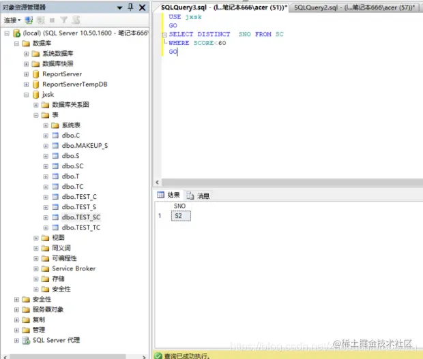Expand the 数据库关系图 folder
This screenshot has height=359, width=423.
pos(36,105)
